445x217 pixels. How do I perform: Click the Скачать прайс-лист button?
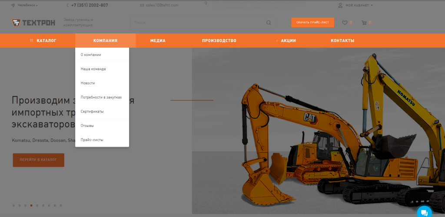[x=312, y=23]
